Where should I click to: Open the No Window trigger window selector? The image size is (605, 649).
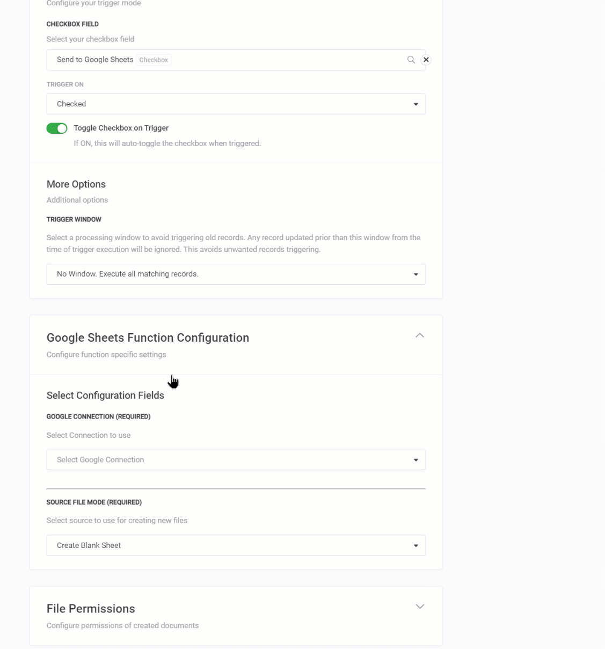236,274
